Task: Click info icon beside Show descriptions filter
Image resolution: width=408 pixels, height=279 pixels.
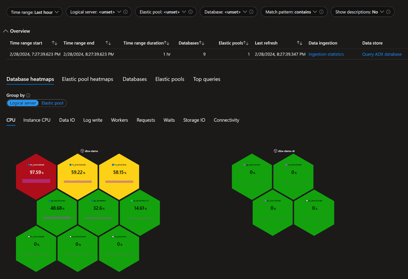Action: click(x=388, y=12)
